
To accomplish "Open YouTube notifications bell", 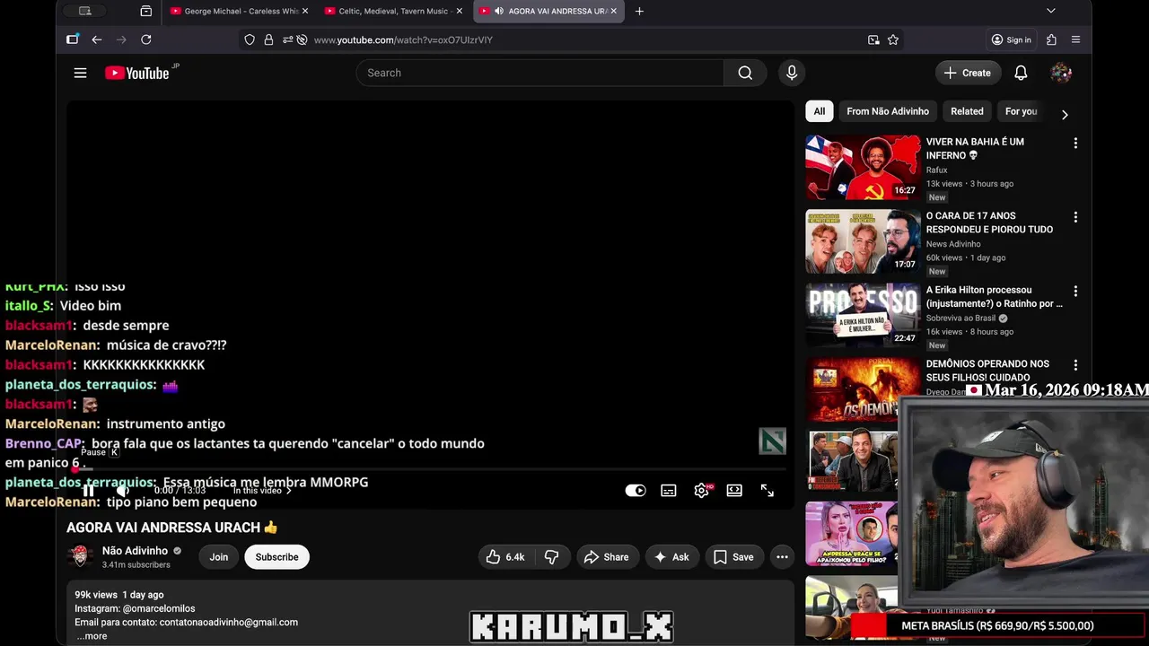I will pyautogui.click(x=1021, y=73).
